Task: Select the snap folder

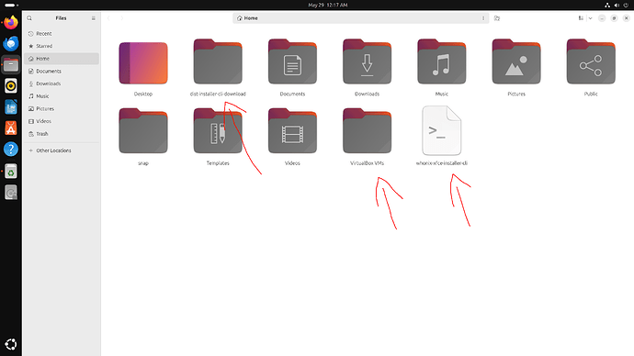Action: pyautogui.click(x=143, y=131)
